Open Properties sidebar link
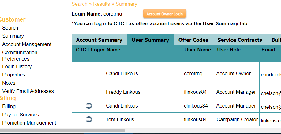 [13, 75]
